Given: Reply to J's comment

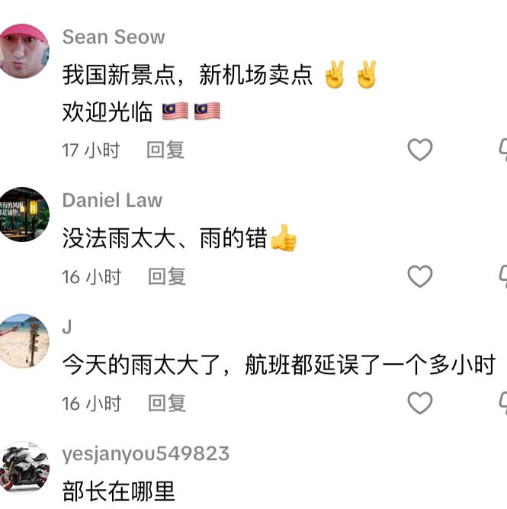Looking at the screenshot, I should point(167,403).
